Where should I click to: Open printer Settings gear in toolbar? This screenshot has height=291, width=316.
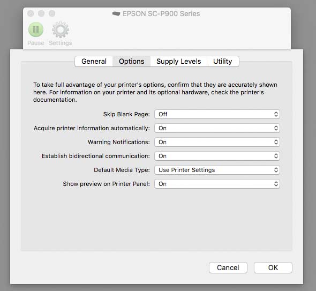pyautogui.click(x=61, y=29)
